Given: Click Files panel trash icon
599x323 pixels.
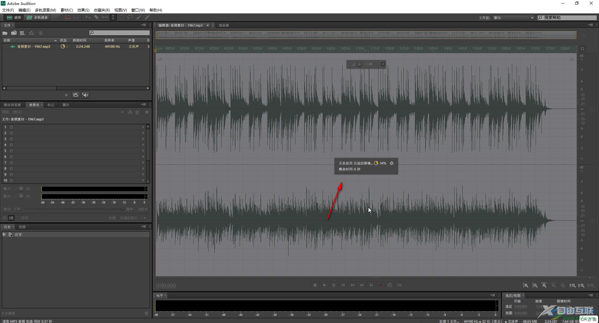Looking at the screenshot, I should [x=41, y=33].
